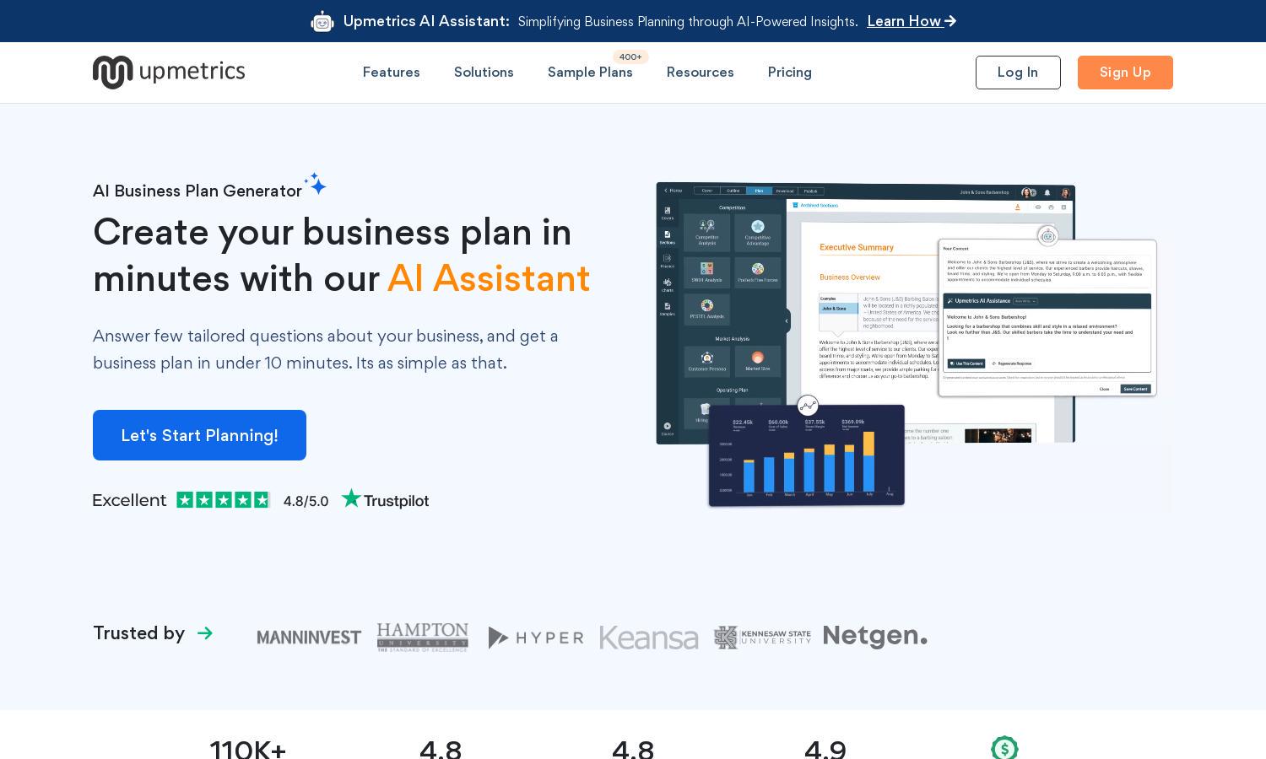Click the Upmetrics logo

[169, 73]
